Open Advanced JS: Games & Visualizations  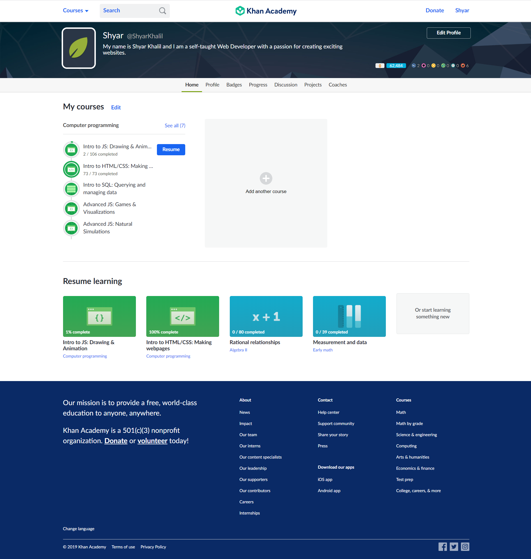110,208
